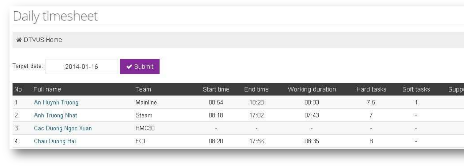464x168 pixels.
Task: Click the Hard tasks column header
Action: pos(371,89)
